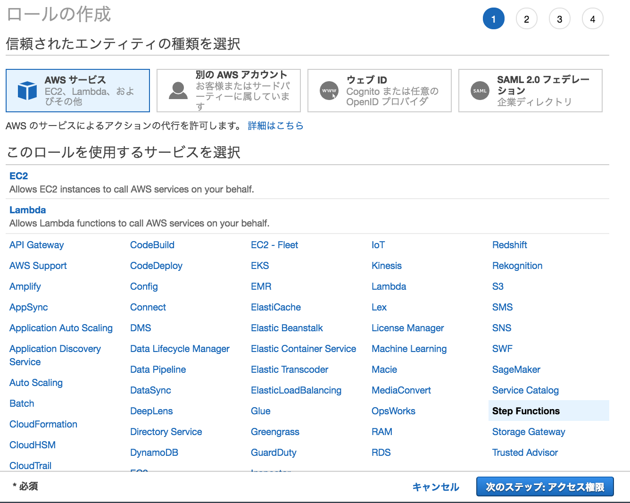Image resolution: width=630 pixels, height=503 pixels.
Task: Click the AWS service cube icon
Action: pos(27,91)
